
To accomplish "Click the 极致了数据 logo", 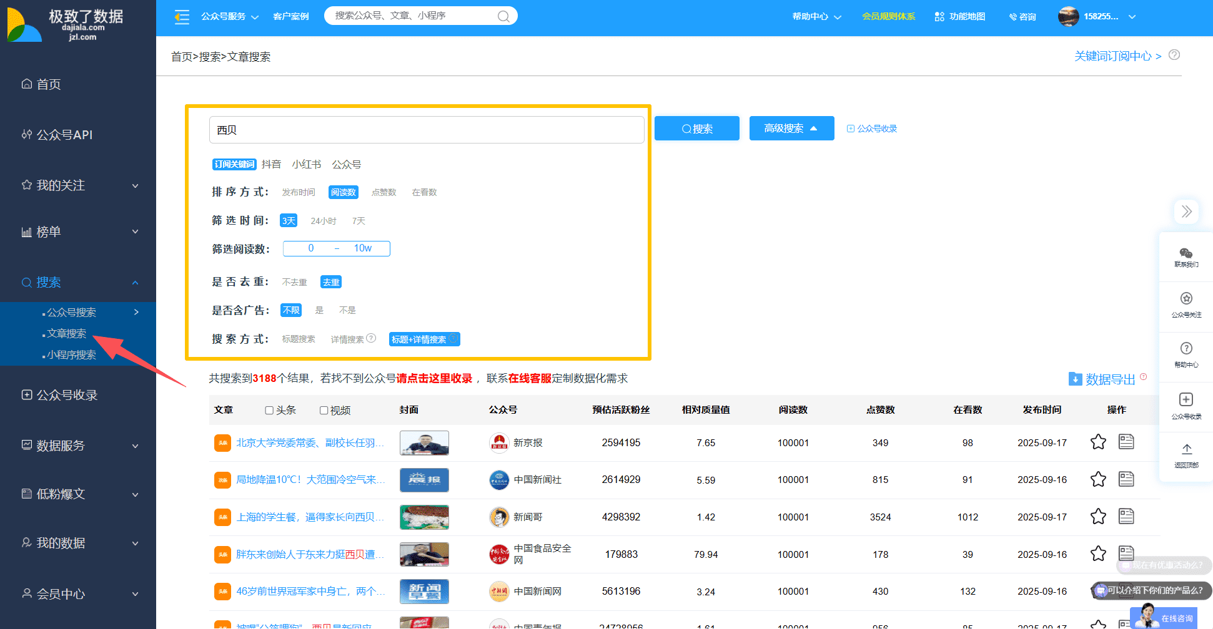I will point(66,25).
